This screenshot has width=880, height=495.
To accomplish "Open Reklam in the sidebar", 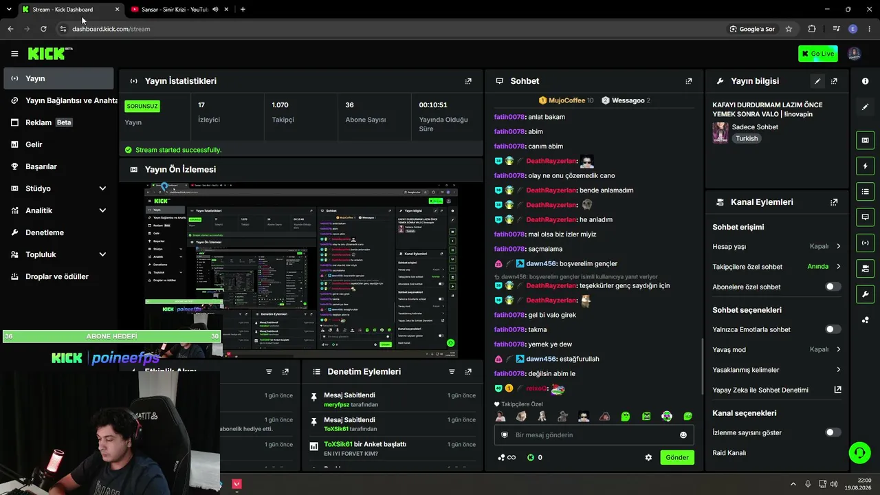I will [58, 122].
